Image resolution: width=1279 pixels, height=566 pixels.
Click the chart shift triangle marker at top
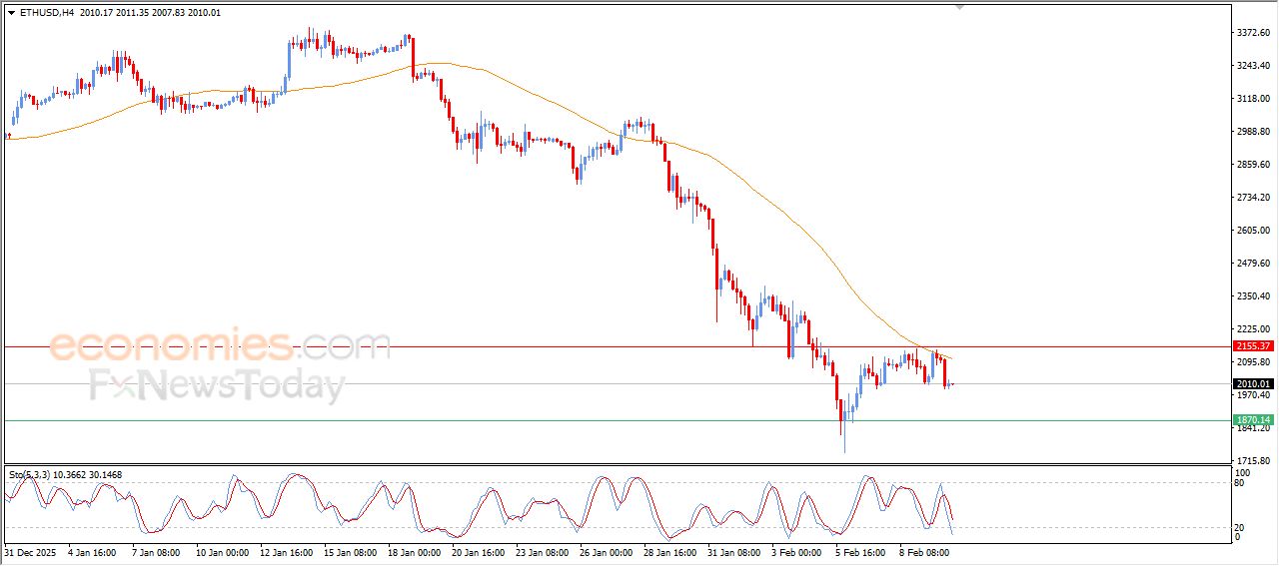(x=960, y=7)
